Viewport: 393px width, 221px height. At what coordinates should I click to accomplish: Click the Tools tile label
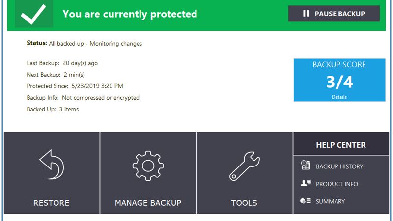point(244,203)
